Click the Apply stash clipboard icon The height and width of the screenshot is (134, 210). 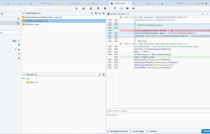[105, 8]
